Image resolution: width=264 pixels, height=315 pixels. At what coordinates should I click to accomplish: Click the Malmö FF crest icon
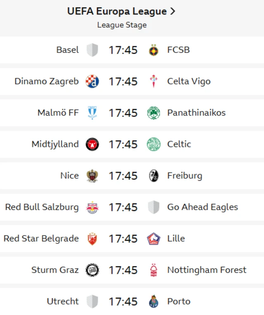pyautogui.click(x=92, y=113)
